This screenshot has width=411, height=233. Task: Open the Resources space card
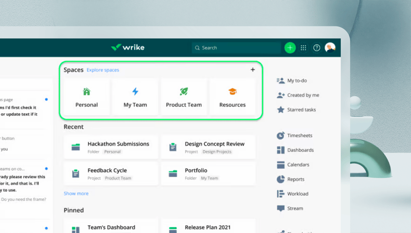[232, 97]
